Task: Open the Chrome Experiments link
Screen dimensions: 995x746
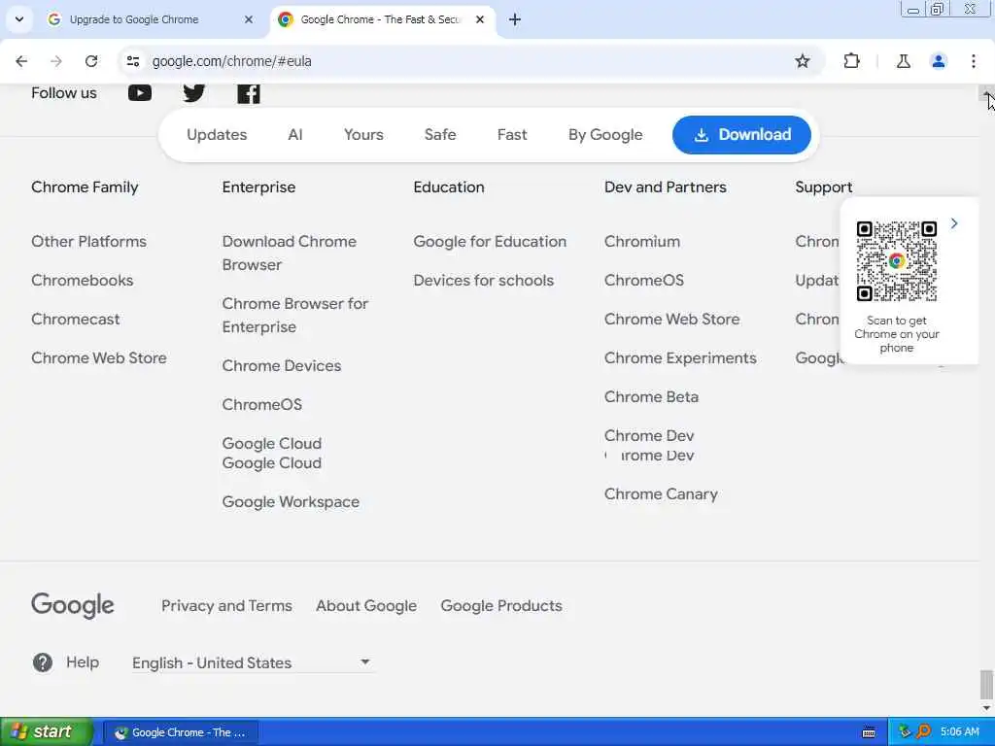Action: point(680,357)
